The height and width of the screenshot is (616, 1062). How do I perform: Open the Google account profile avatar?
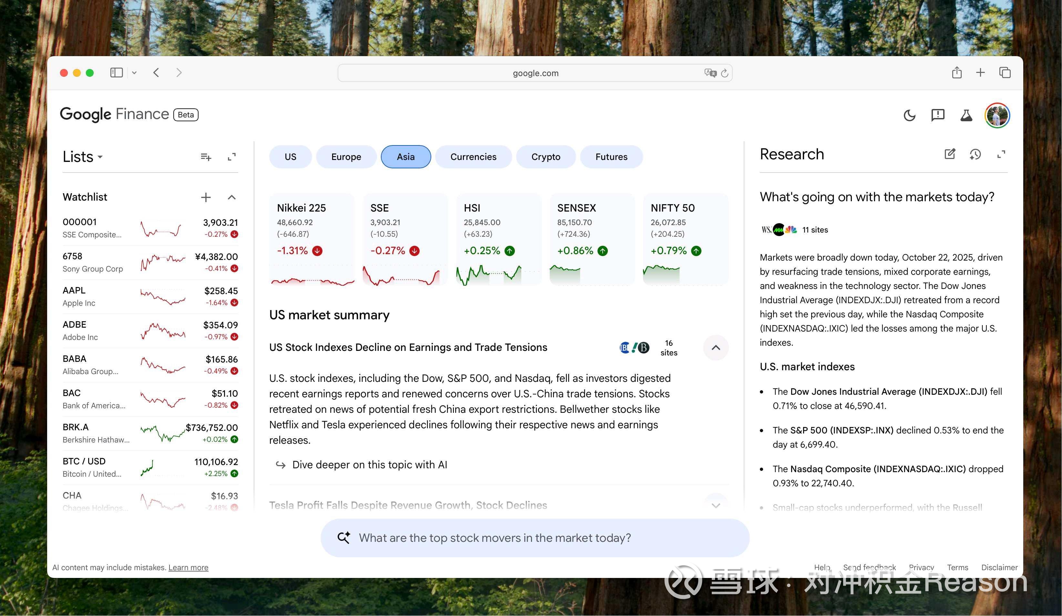point(997,115)
